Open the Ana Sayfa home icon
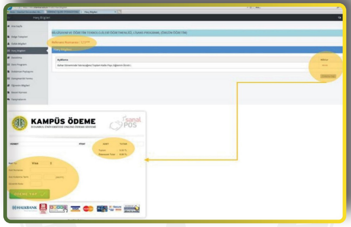Image resolution: width=351 pixels, height=227 pixels. click(9, 26)
